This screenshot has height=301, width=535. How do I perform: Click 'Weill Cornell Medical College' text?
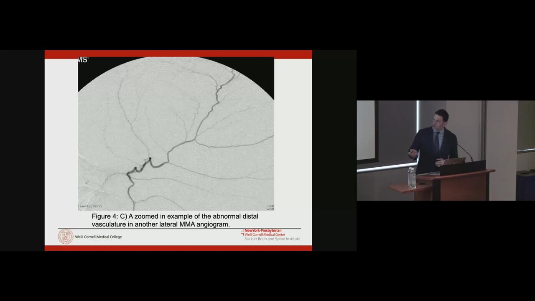click(x=99, y=237)
